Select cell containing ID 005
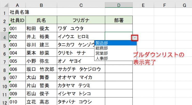Image resolution: width=192 pixels, height=105 pixels. coord(17,61)
